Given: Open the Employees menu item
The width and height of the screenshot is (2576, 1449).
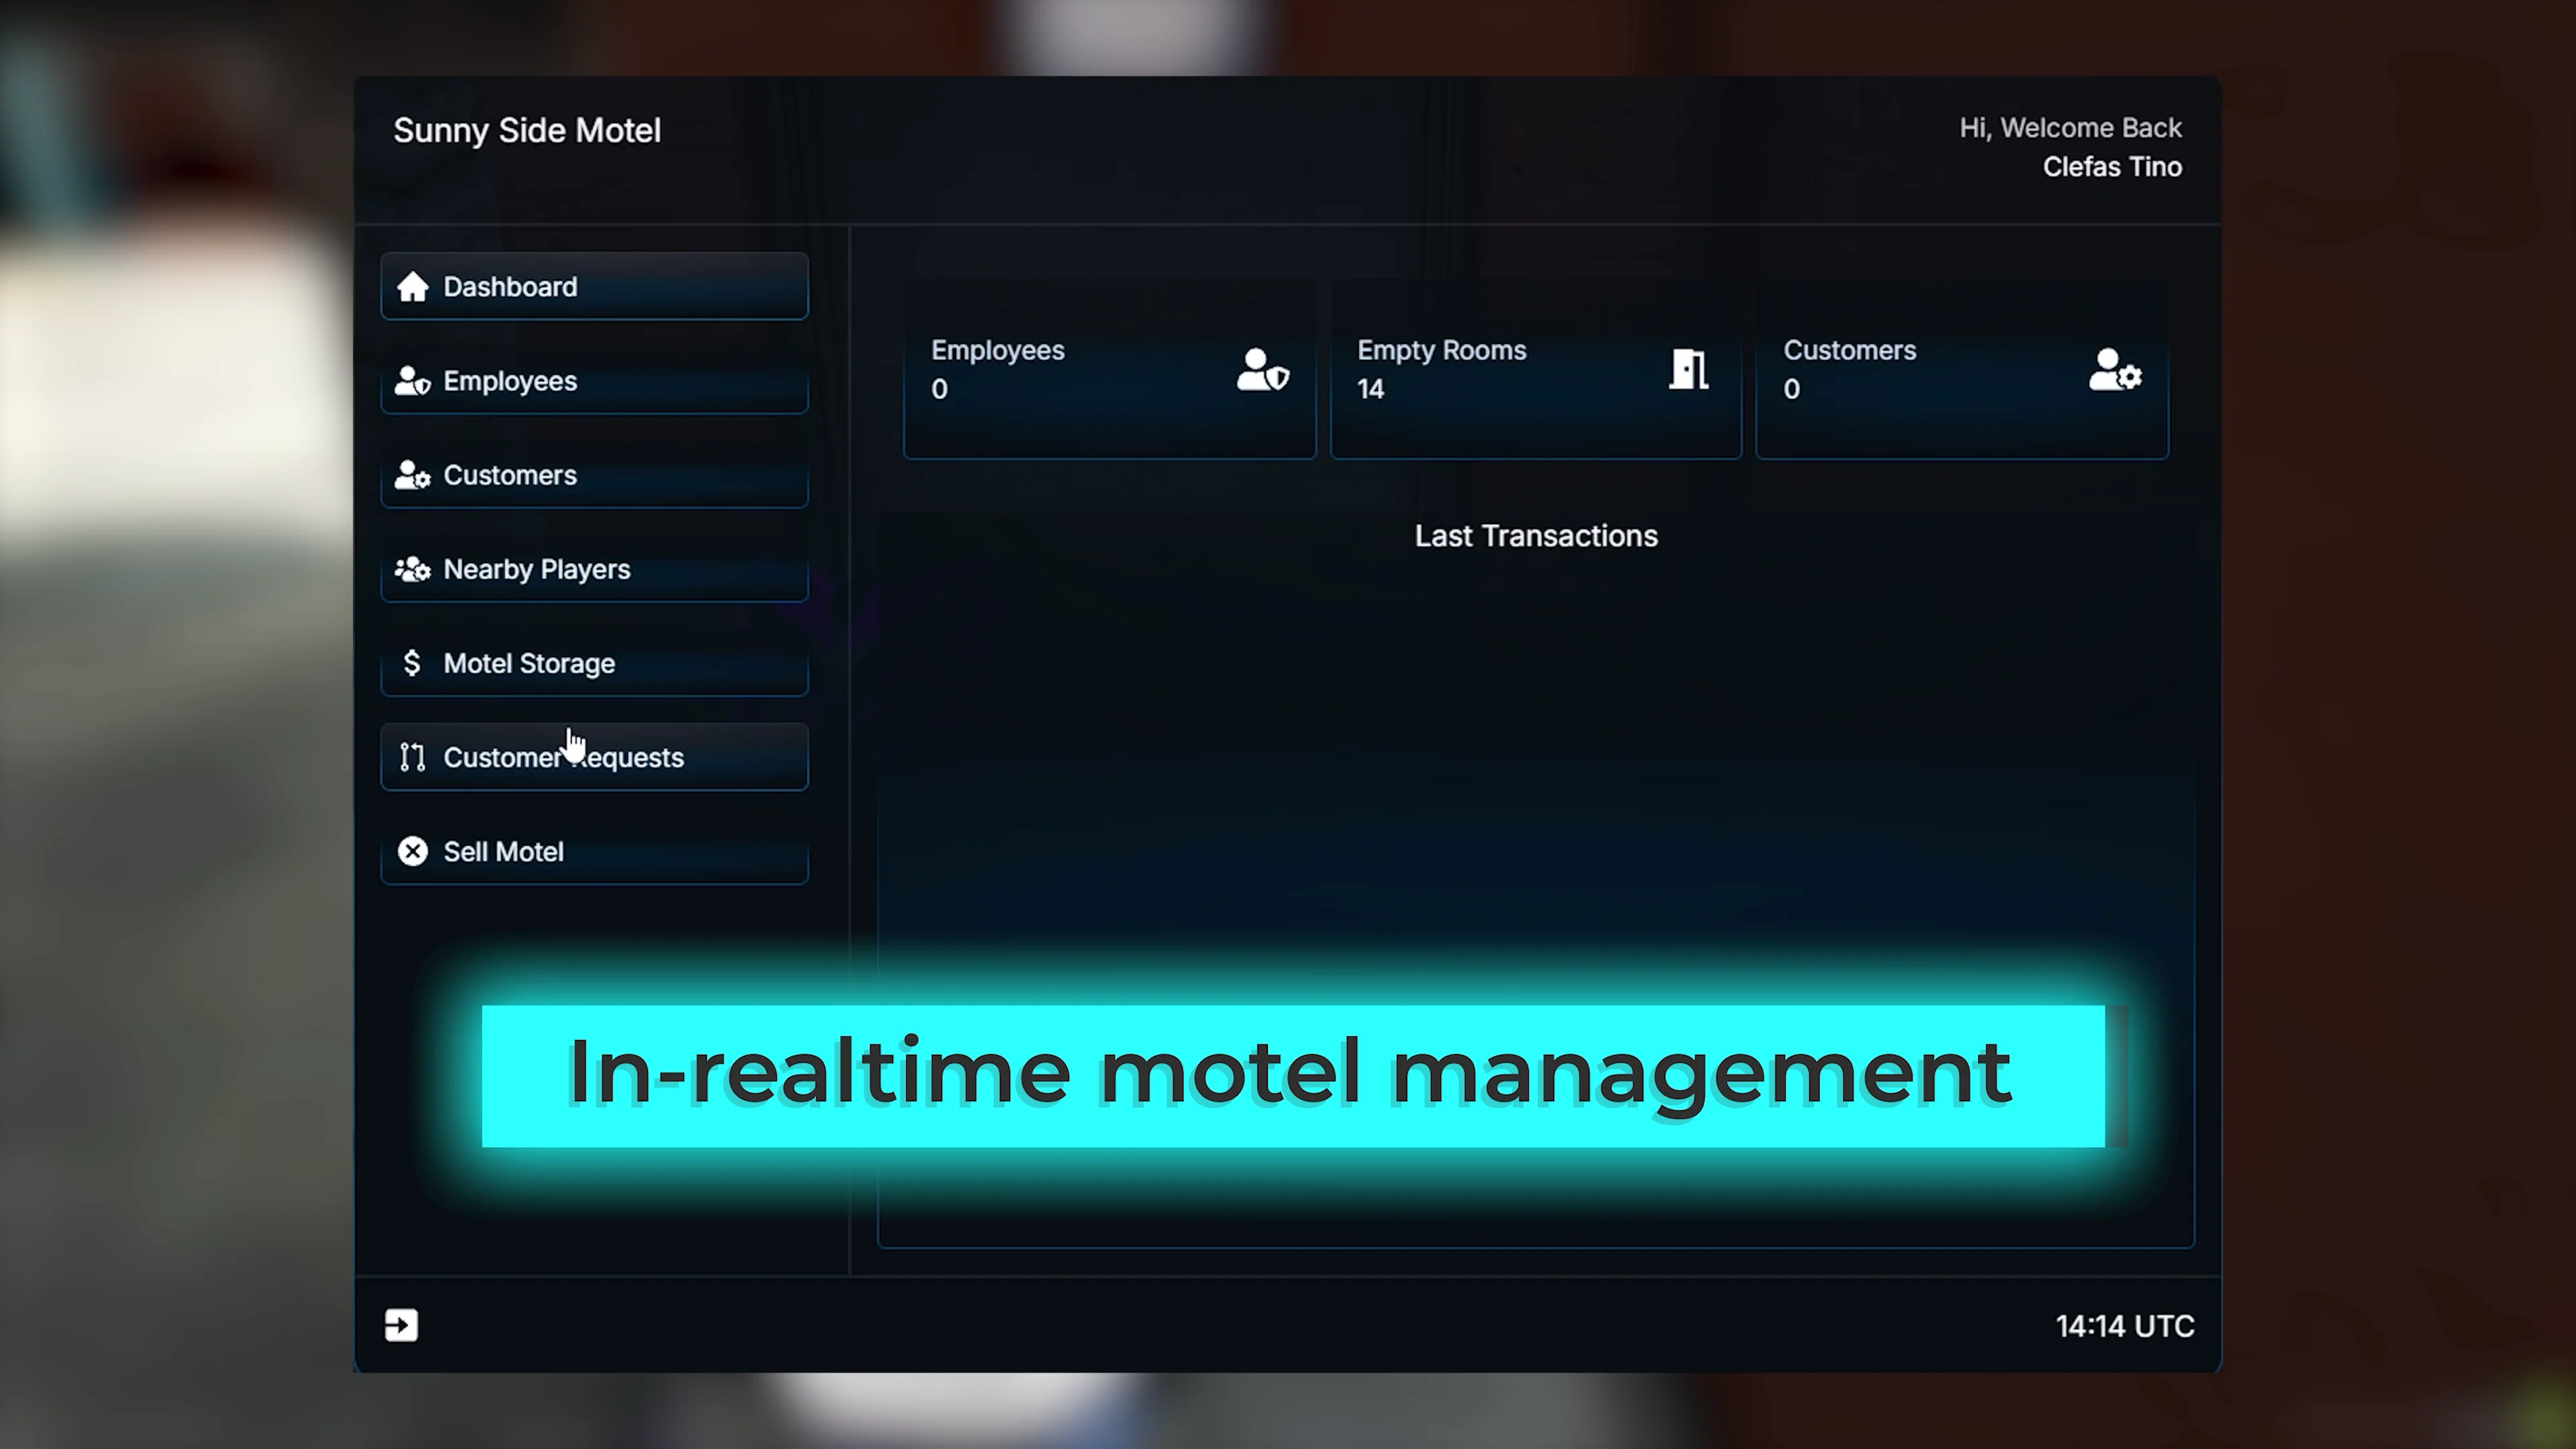Looking at the screenshot, I should tap(594, 381).
